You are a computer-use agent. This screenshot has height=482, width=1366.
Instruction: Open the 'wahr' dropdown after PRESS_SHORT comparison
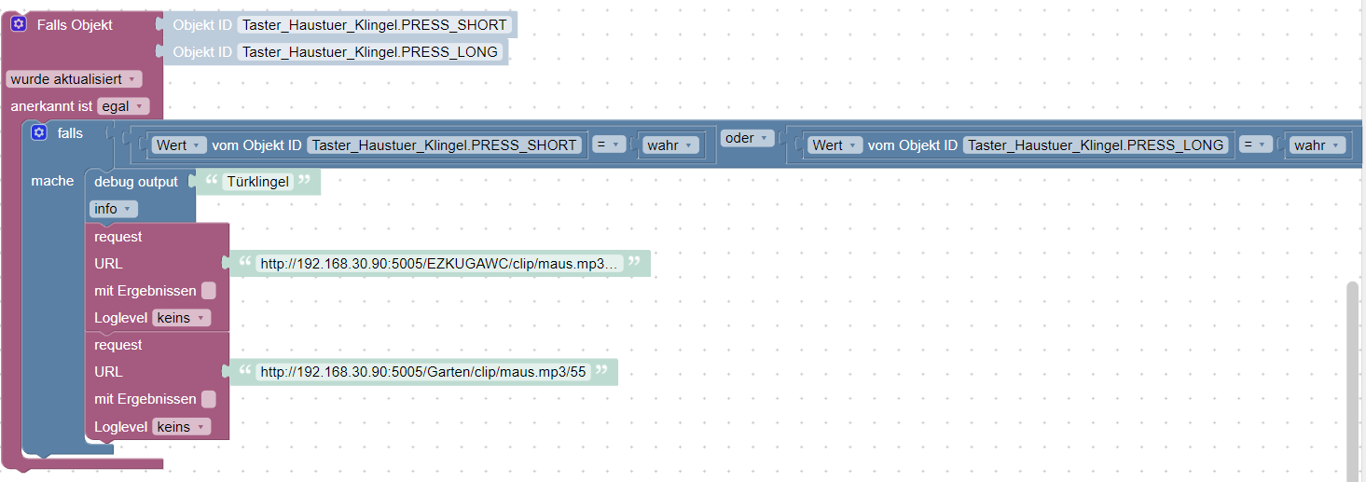pos(670,145)
